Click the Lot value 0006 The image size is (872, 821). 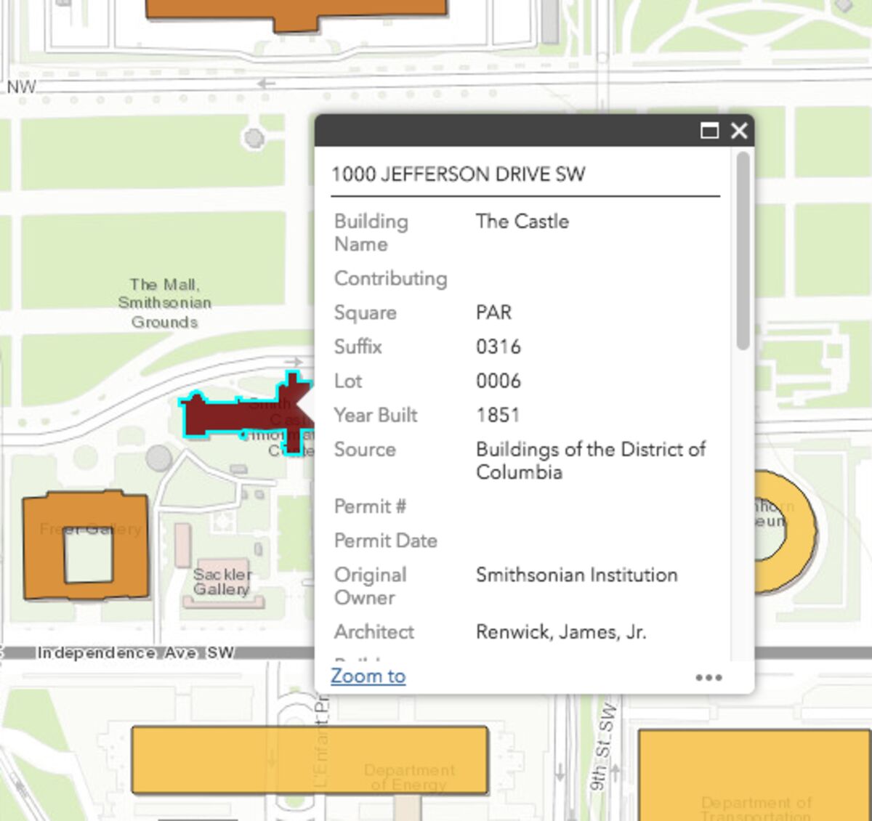(498, 381)
